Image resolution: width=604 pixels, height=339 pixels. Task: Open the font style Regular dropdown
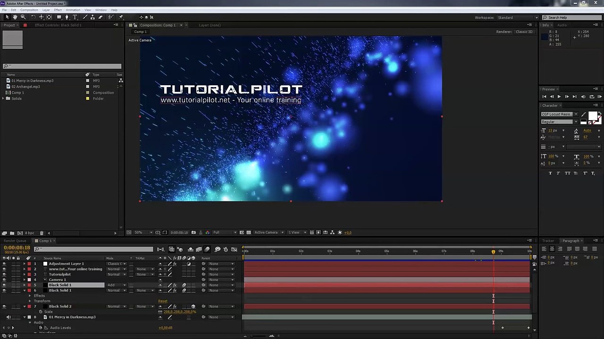click(x=560, y=122)
